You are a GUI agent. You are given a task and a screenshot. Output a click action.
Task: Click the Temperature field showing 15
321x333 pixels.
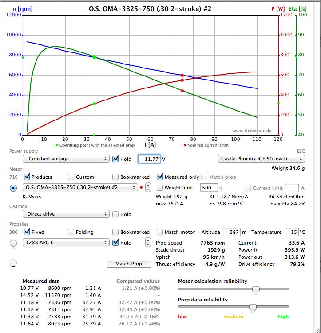click(x=292, y=232)
